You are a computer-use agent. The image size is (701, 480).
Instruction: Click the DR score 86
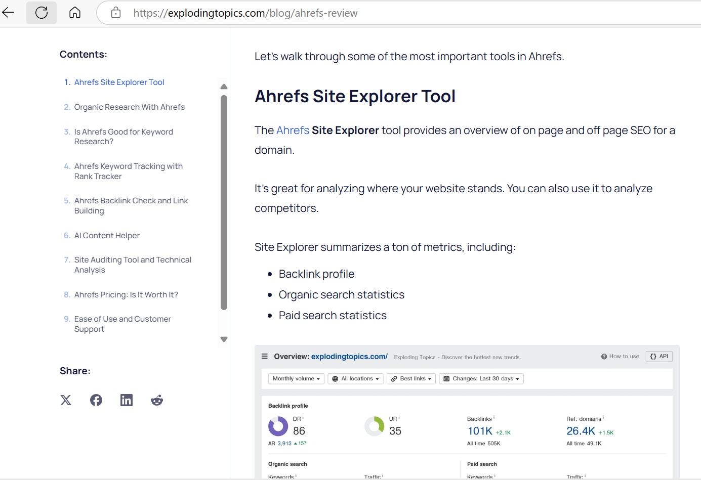(x=299, y=431)
